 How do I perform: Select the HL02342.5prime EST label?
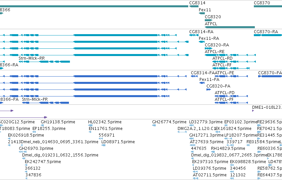pos(105,122)
